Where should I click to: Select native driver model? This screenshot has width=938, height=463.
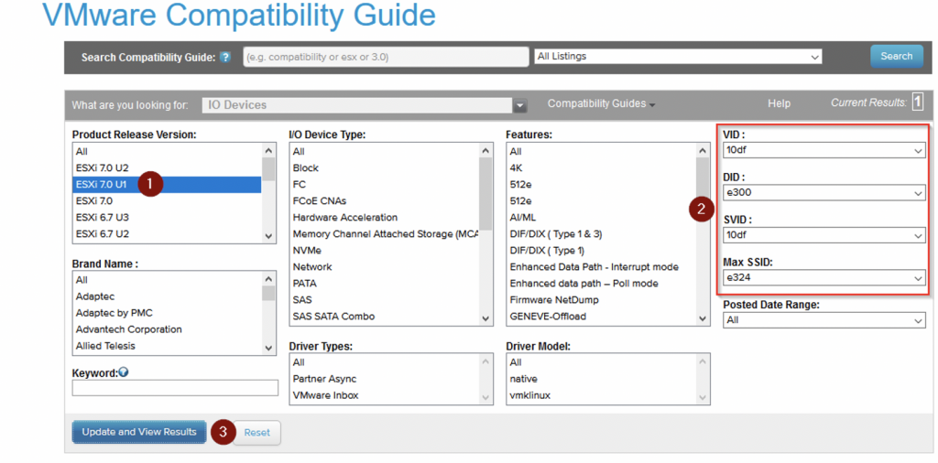pos(601,379)
